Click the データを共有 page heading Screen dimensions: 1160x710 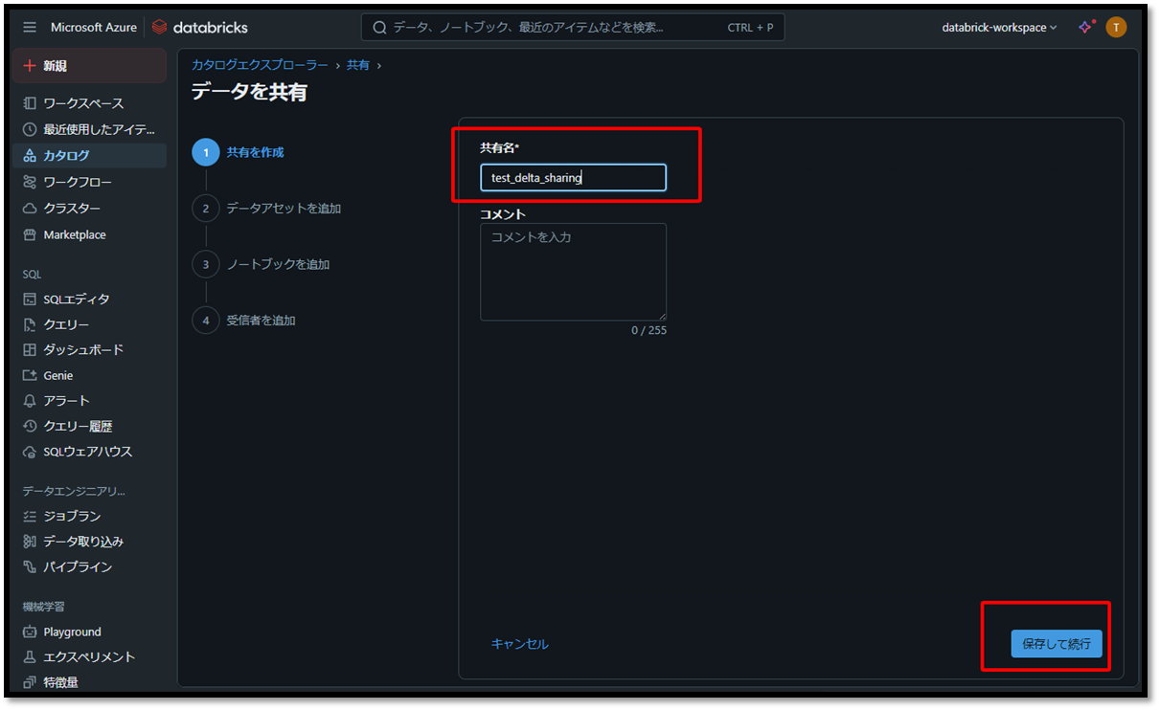click(249, 92)
